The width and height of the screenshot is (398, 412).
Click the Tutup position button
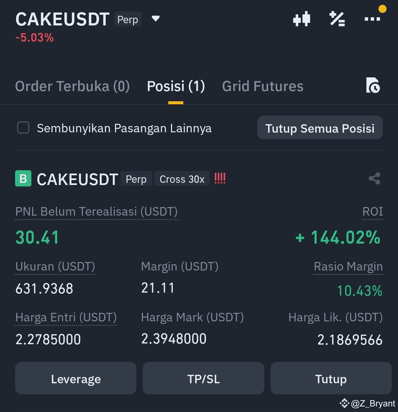click(331, 378)
